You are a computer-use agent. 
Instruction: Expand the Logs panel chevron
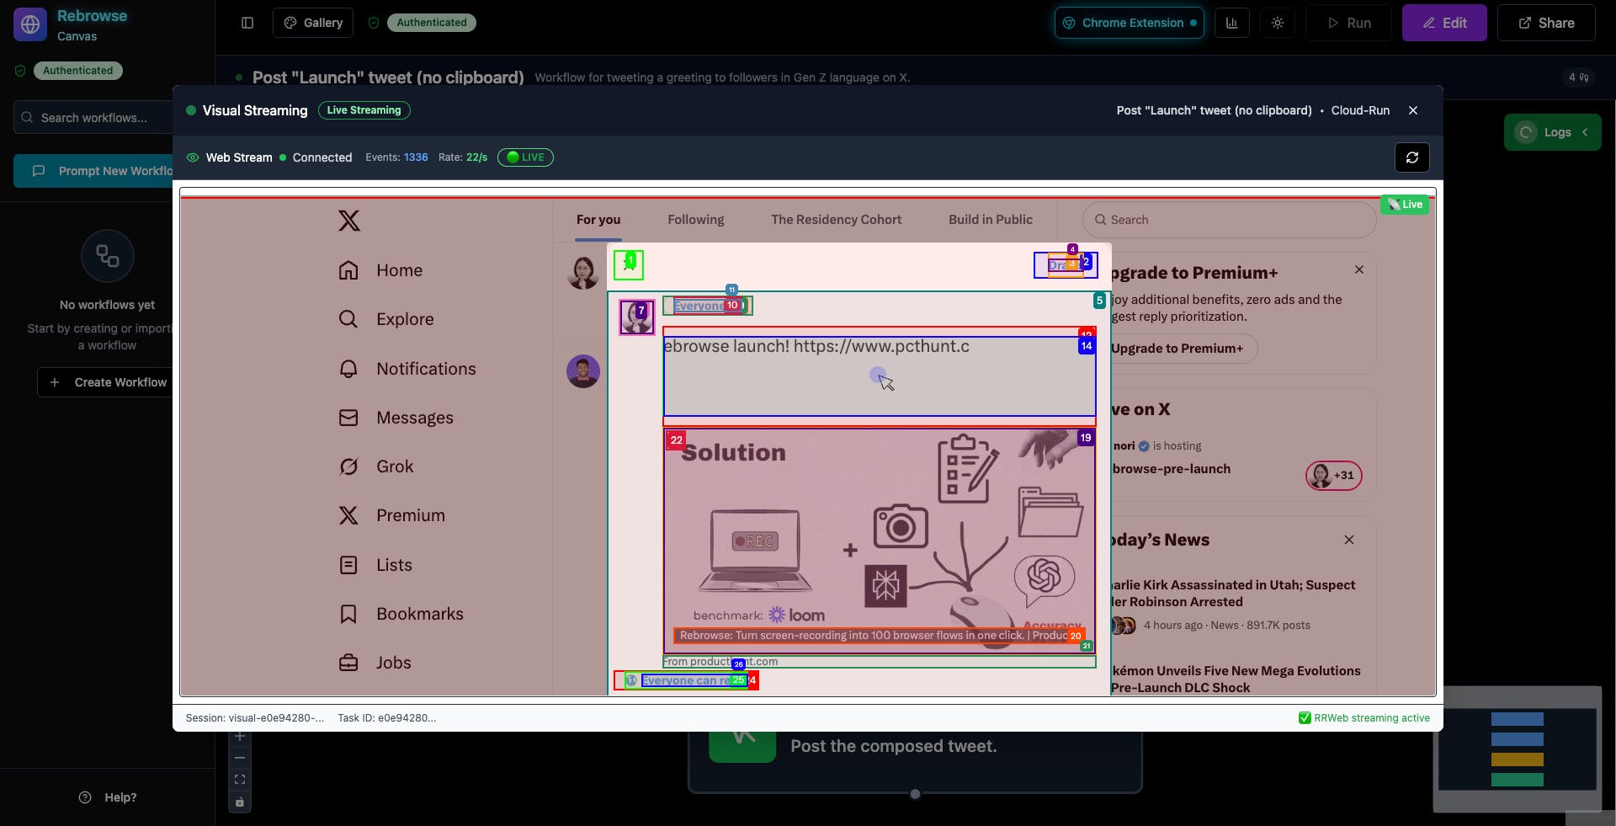pyautogui.click(x=1585, y=132)
